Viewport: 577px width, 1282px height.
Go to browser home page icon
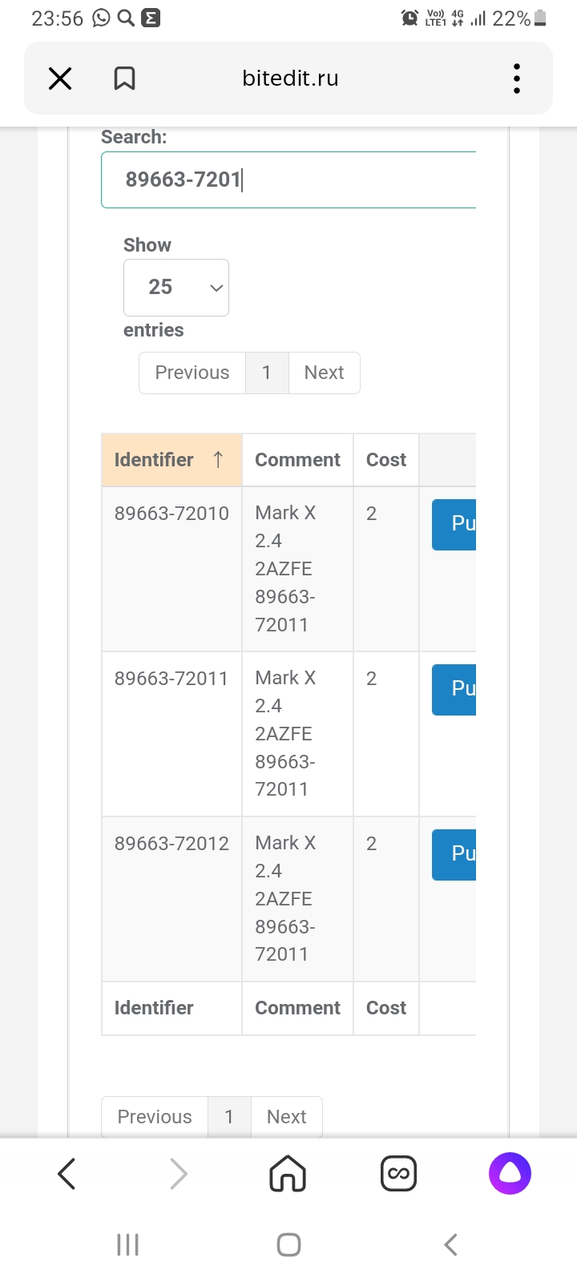point(288,1174)
